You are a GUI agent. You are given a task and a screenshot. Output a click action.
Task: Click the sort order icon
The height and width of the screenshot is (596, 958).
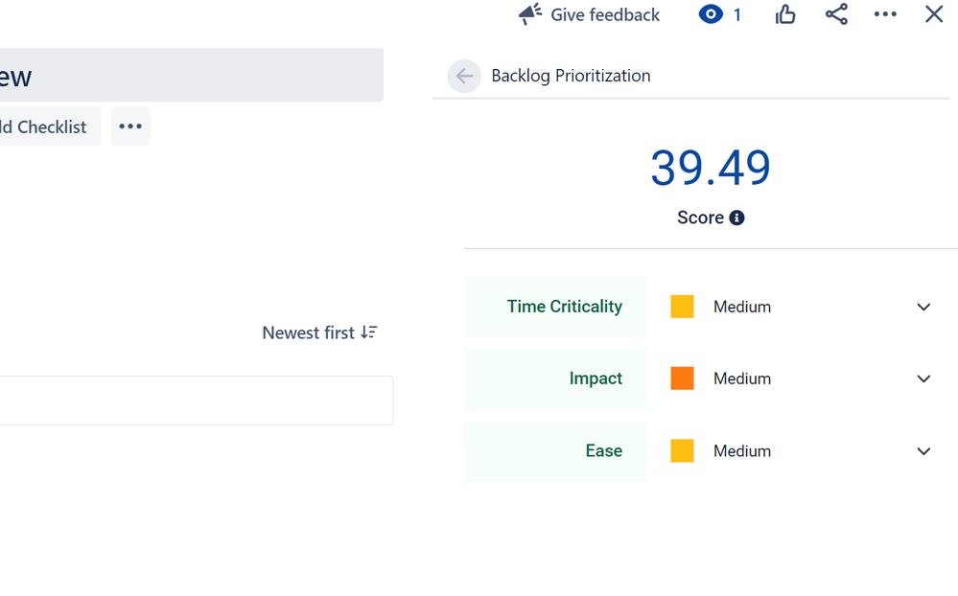tap(368, 332)
